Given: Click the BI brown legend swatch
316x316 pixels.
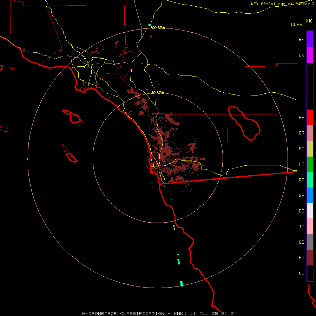Looking at the screenshot, I should click(310, 258).
